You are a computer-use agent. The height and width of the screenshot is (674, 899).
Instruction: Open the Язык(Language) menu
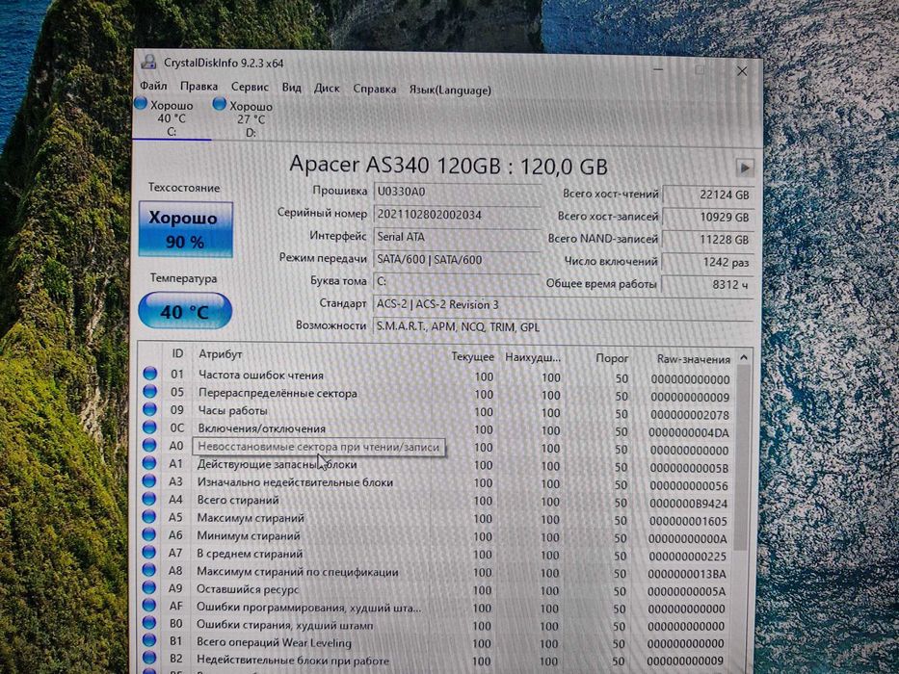point(449,90)
